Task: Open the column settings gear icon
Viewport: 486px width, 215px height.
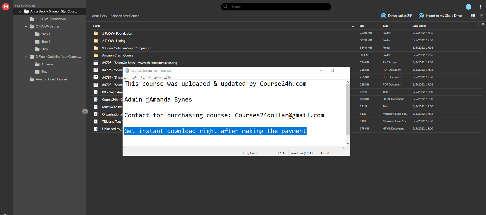Action: click(x=483, y=24)
